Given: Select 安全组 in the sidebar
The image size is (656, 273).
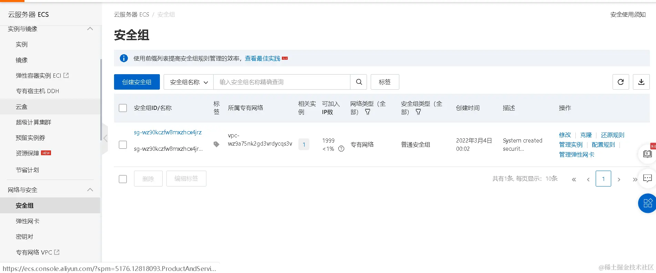Looking at the screenshot, I should click(25, 205).
